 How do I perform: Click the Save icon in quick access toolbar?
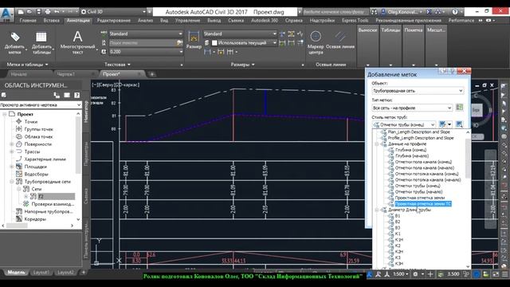pyautogui.click(x=39, y=12)
